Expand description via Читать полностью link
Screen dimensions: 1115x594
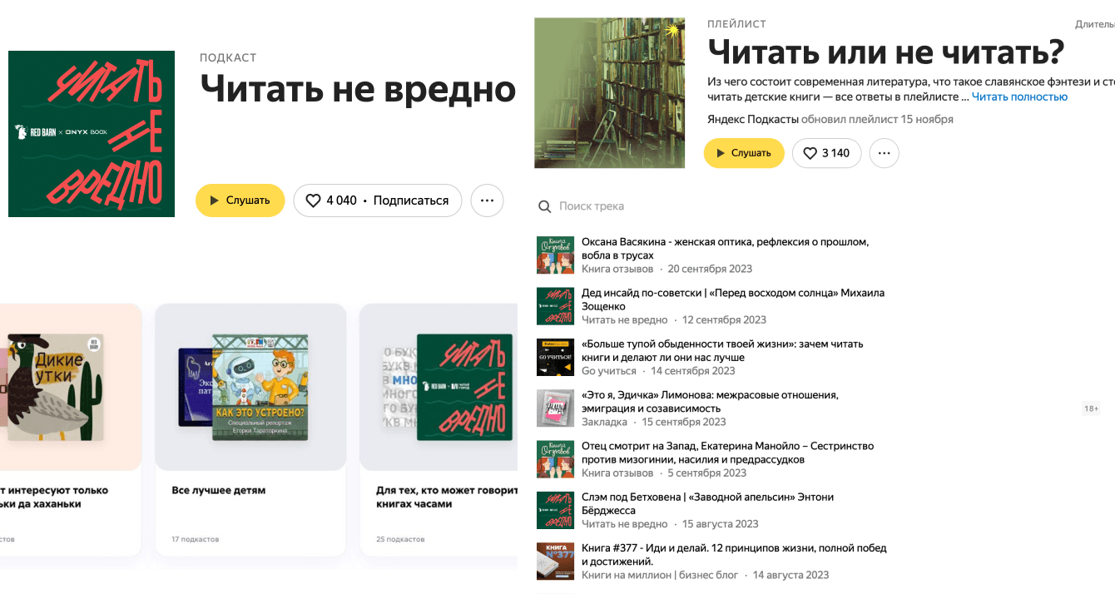pyautogui.click(x=1019, y=97)
